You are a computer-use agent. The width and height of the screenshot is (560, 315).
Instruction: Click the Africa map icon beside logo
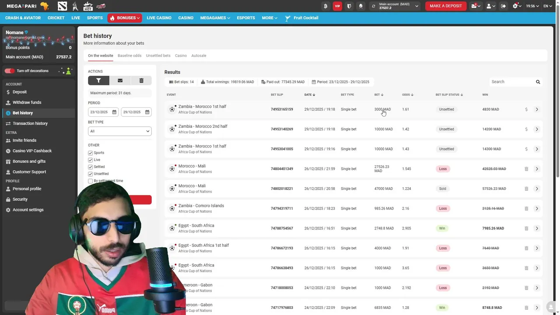(44, 6)
